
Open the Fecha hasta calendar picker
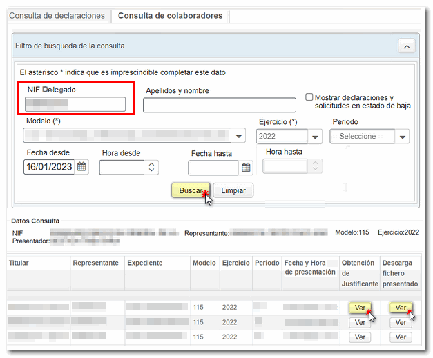pos(247,168)
